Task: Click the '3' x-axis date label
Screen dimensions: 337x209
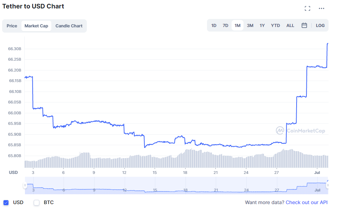Action: pos(33,173)
